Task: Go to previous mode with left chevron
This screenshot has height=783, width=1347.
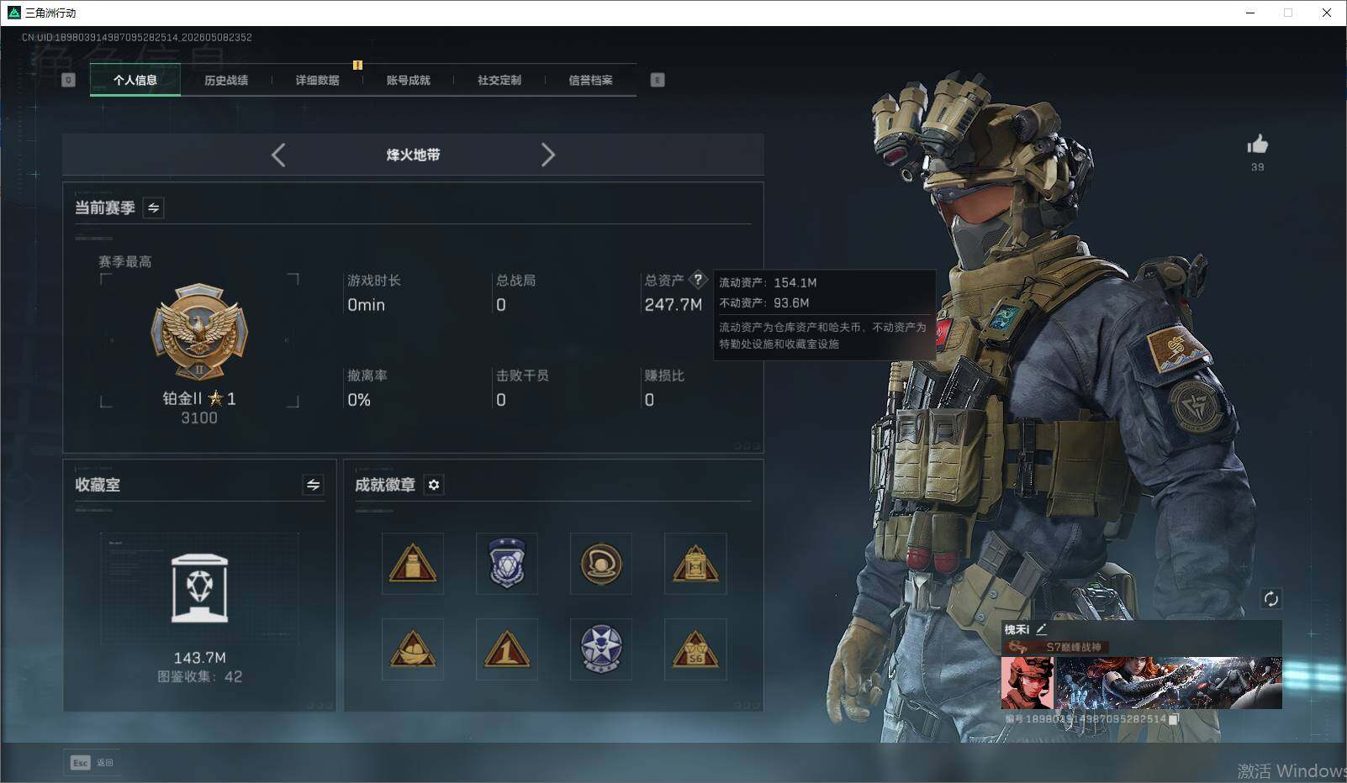Action: [278, 155]
